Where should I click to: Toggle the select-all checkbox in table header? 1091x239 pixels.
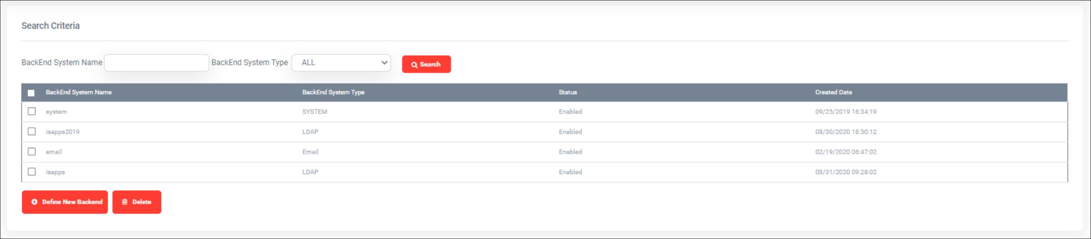pos(31,93)
